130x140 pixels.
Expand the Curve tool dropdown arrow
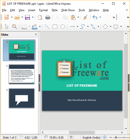point(88,26)
